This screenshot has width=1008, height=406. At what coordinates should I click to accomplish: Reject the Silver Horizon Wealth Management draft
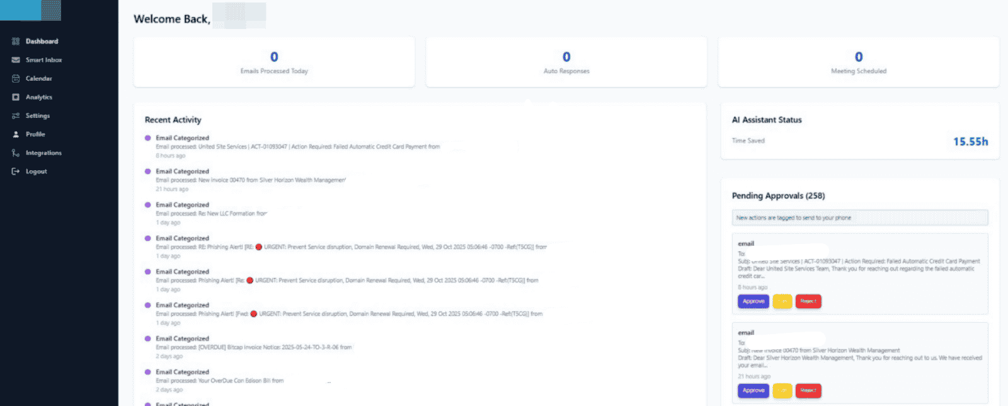tap(808, 391)
